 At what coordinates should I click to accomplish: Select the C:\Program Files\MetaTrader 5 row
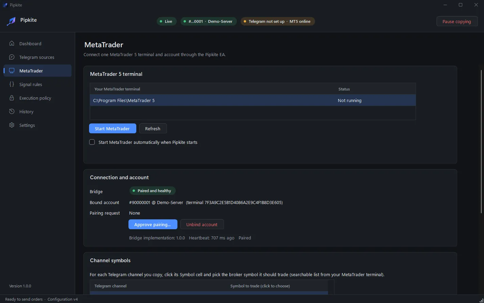pos(253,100)
